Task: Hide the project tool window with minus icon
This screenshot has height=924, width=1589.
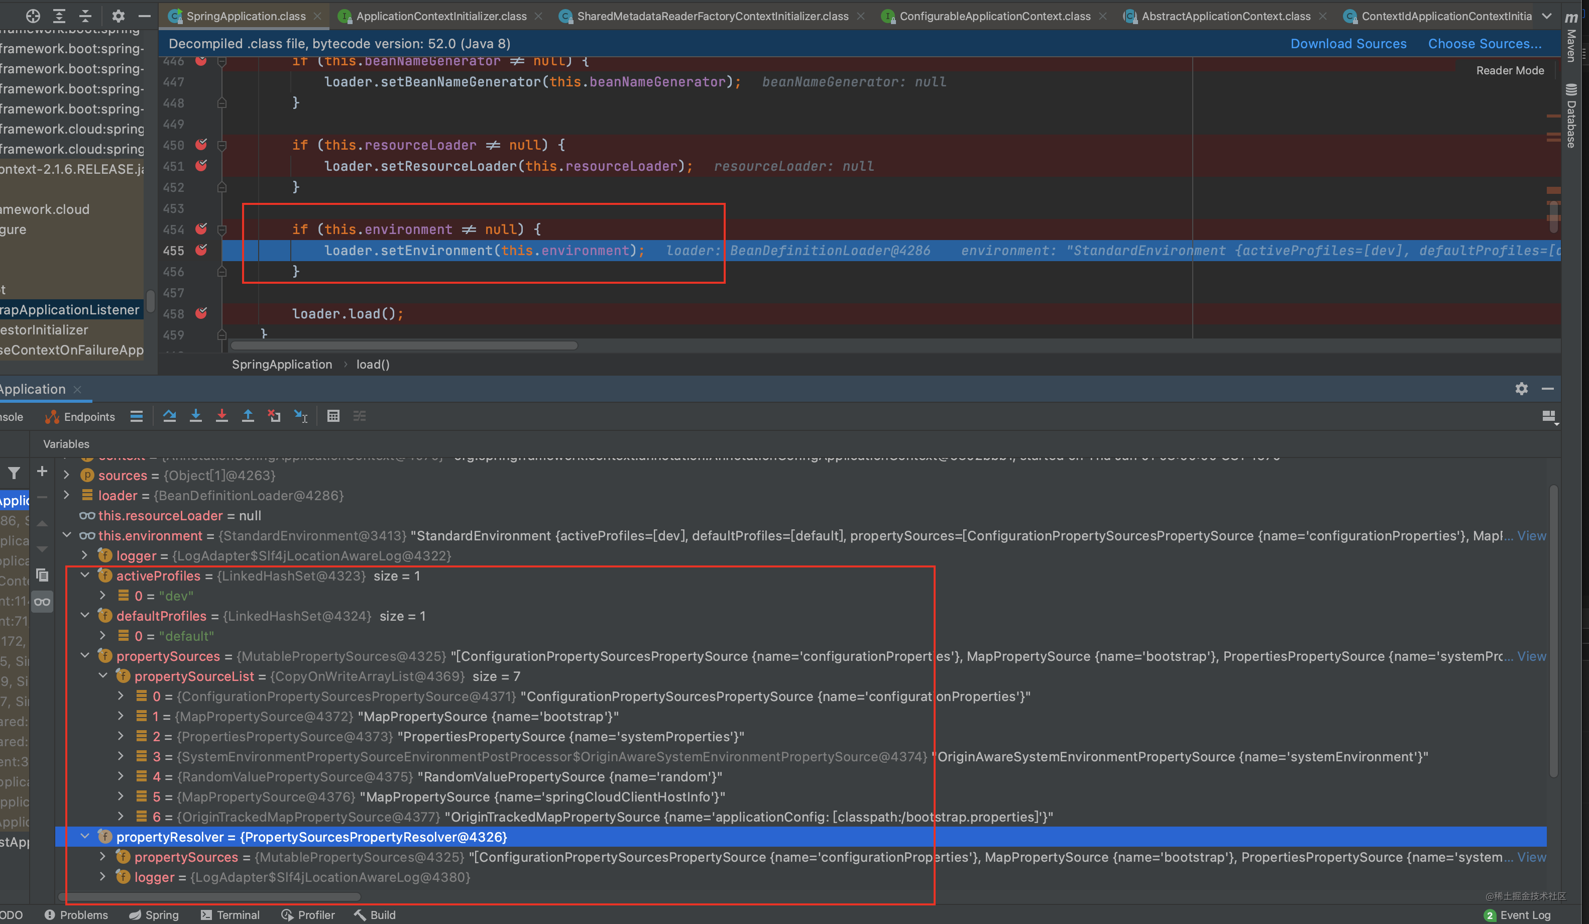Action: [145, 16]
